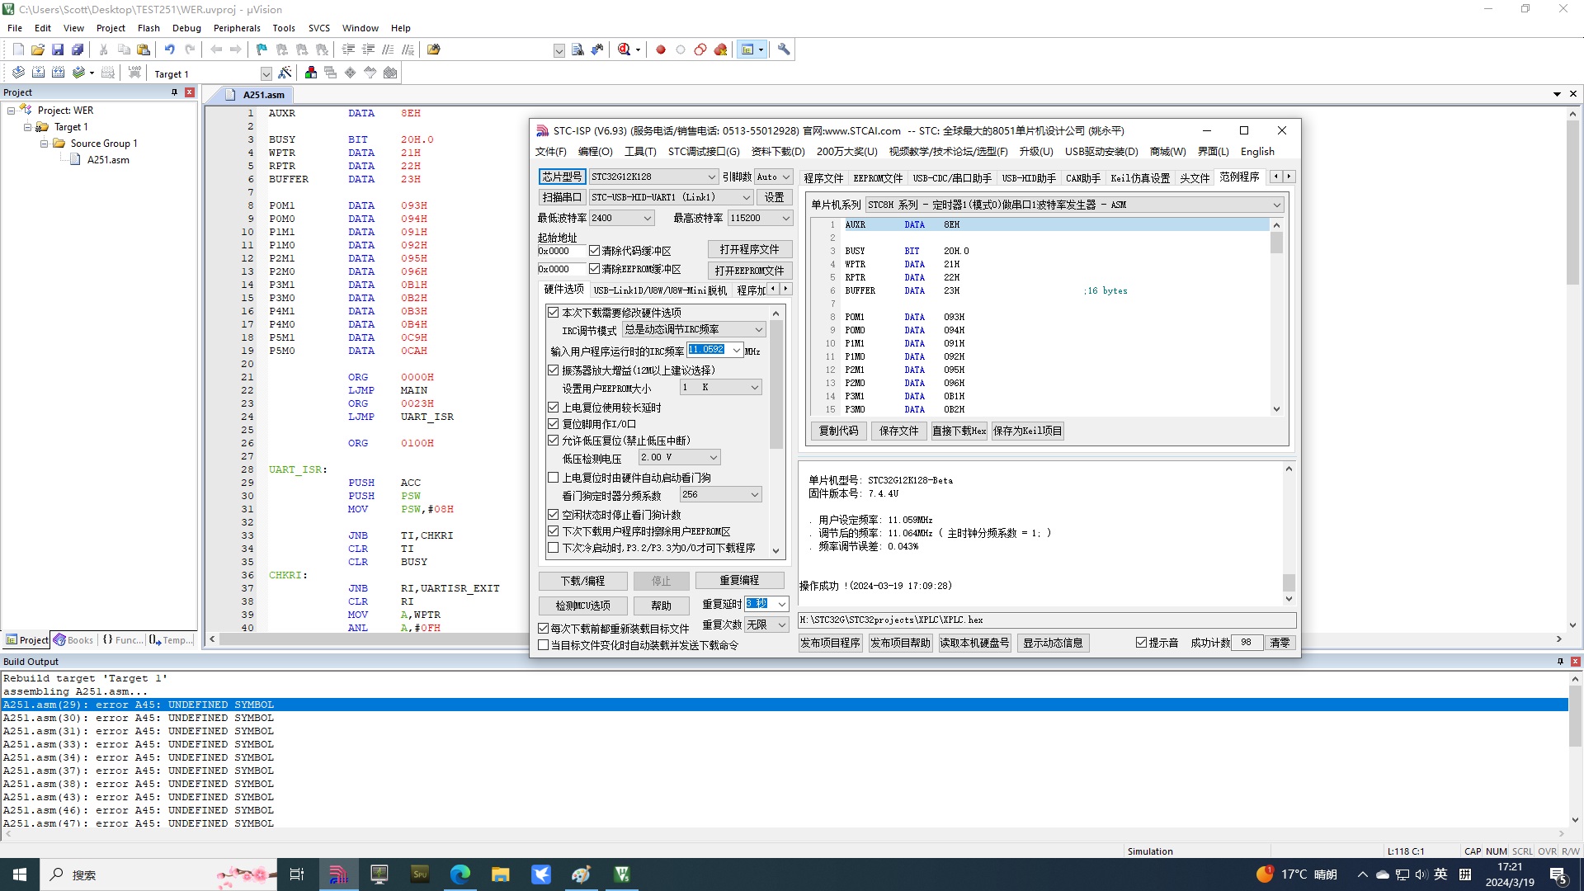This screenshot has width=1584, height=891.
Task: Drag the IRC频率 input field value
Action: click(707, 351)
